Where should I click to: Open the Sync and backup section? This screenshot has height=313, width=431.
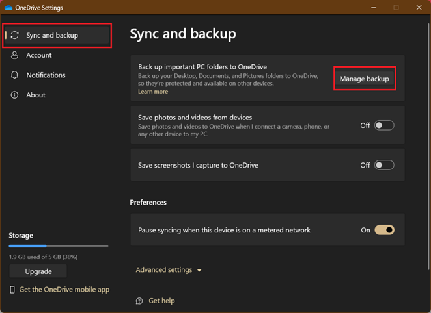coord(57,35)
